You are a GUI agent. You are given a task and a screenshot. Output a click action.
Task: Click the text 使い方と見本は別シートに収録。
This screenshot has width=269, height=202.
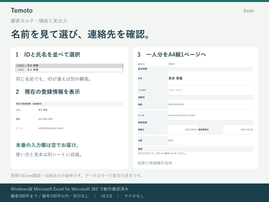[49, 155]
